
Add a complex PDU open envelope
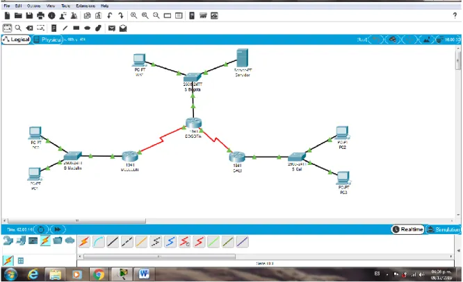click(123, 28)
